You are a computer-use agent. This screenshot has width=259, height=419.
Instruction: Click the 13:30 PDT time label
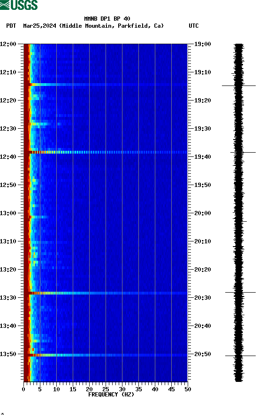pyautogui.click(x=8, y=298)
